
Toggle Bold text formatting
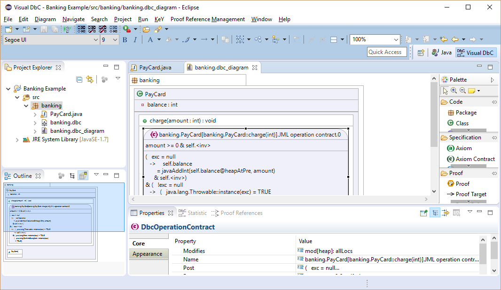[x=125, y=39]
